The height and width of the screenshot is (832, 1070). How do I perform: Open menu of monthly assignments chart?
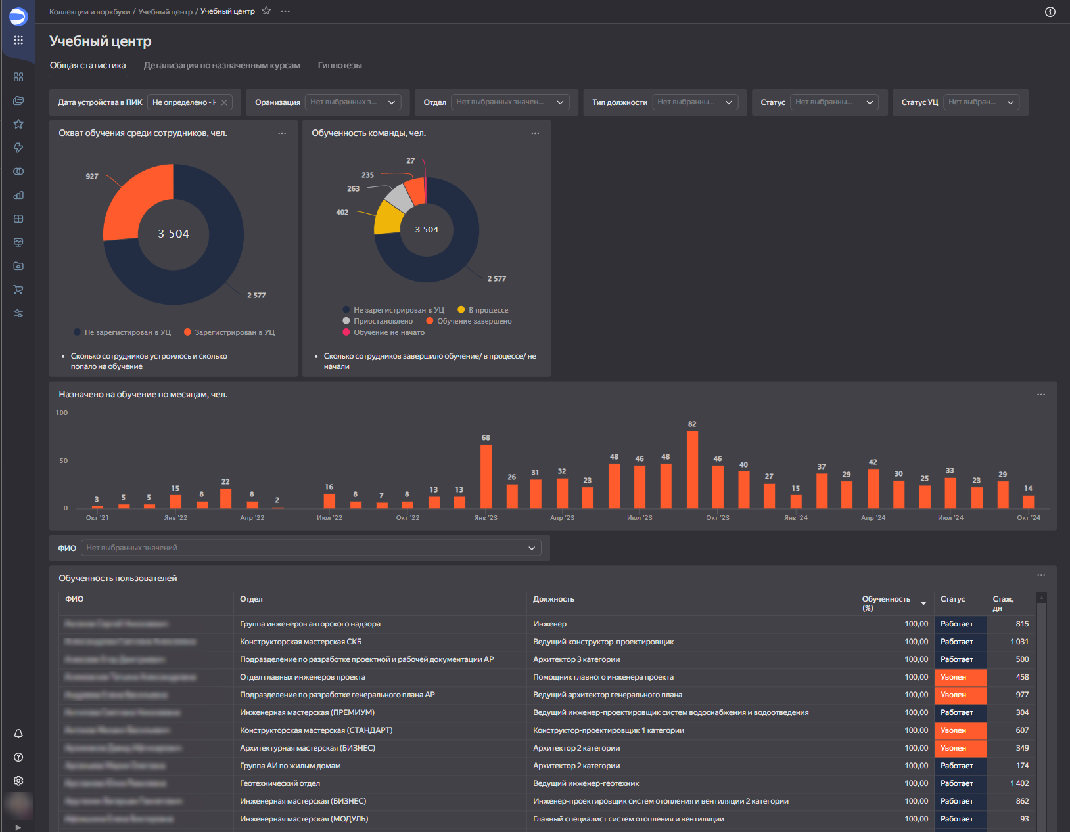tap(1041, 395)
